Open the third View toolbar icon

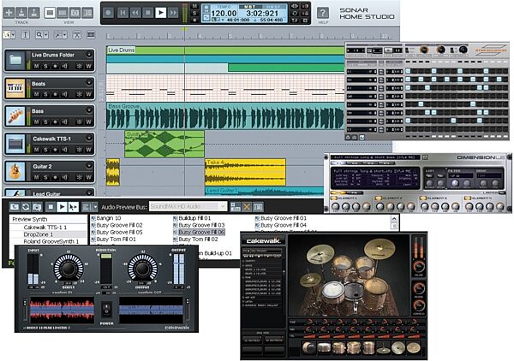75,13
